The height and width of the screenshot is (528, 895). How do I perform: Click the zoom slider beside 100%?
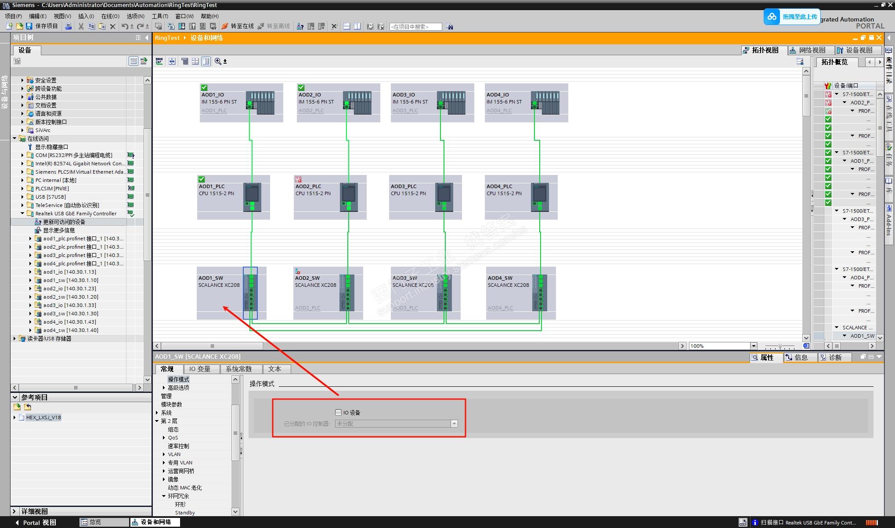pyautogui.click(x=780, y=346)
